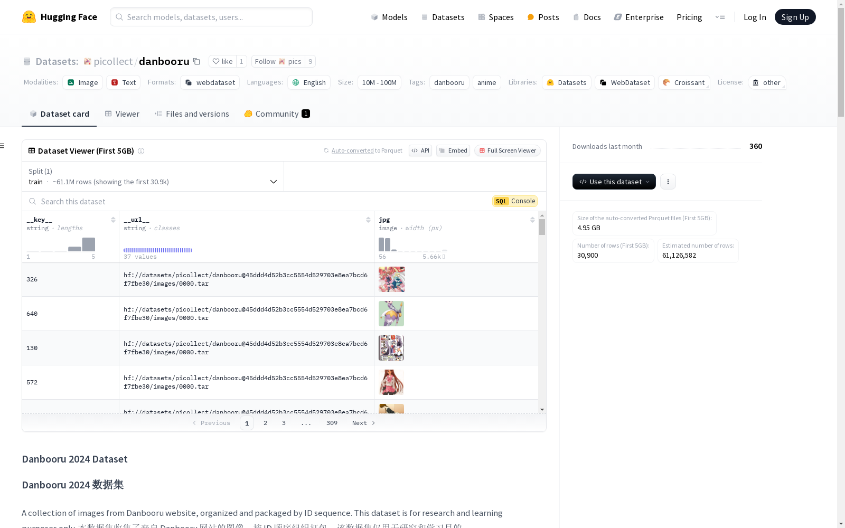845x528 pixels.
Task: Open Full Screen Viewer
Action: click(x=507, y=150)
